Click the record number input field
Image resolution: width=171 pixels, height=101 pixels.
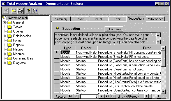click(x=89, y=97)
